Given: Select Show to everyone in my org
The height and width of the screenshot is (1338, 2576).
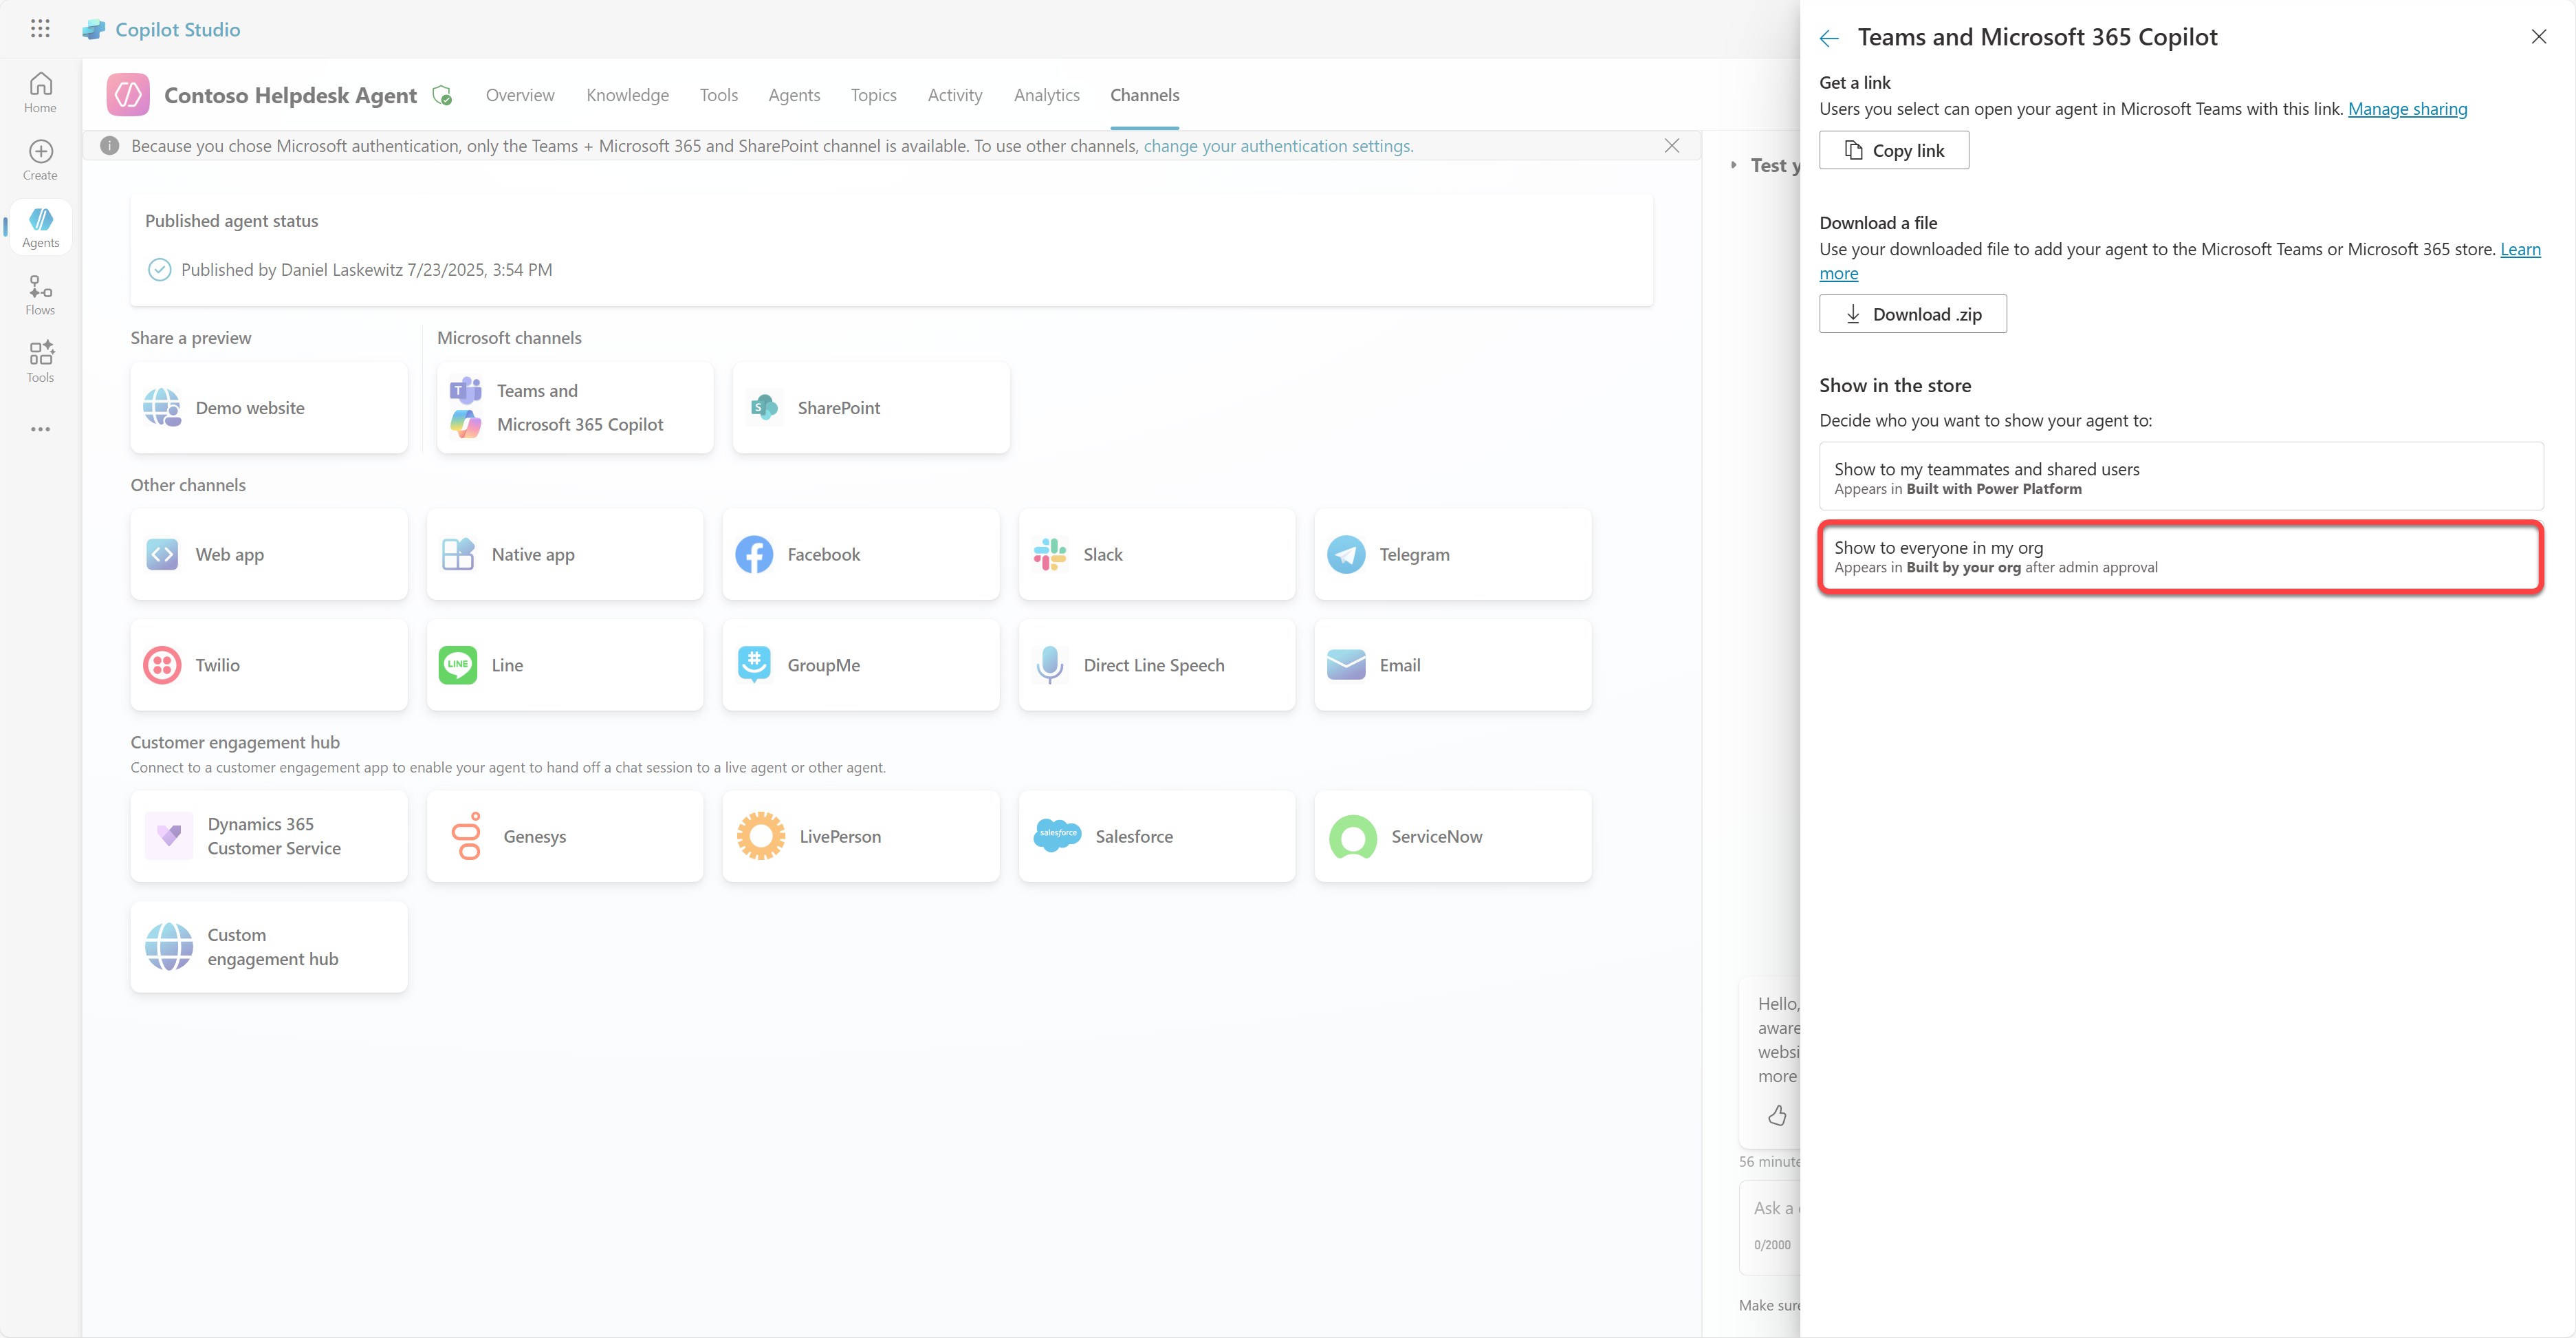Looking at the screenshot, I should [2180, 556].
